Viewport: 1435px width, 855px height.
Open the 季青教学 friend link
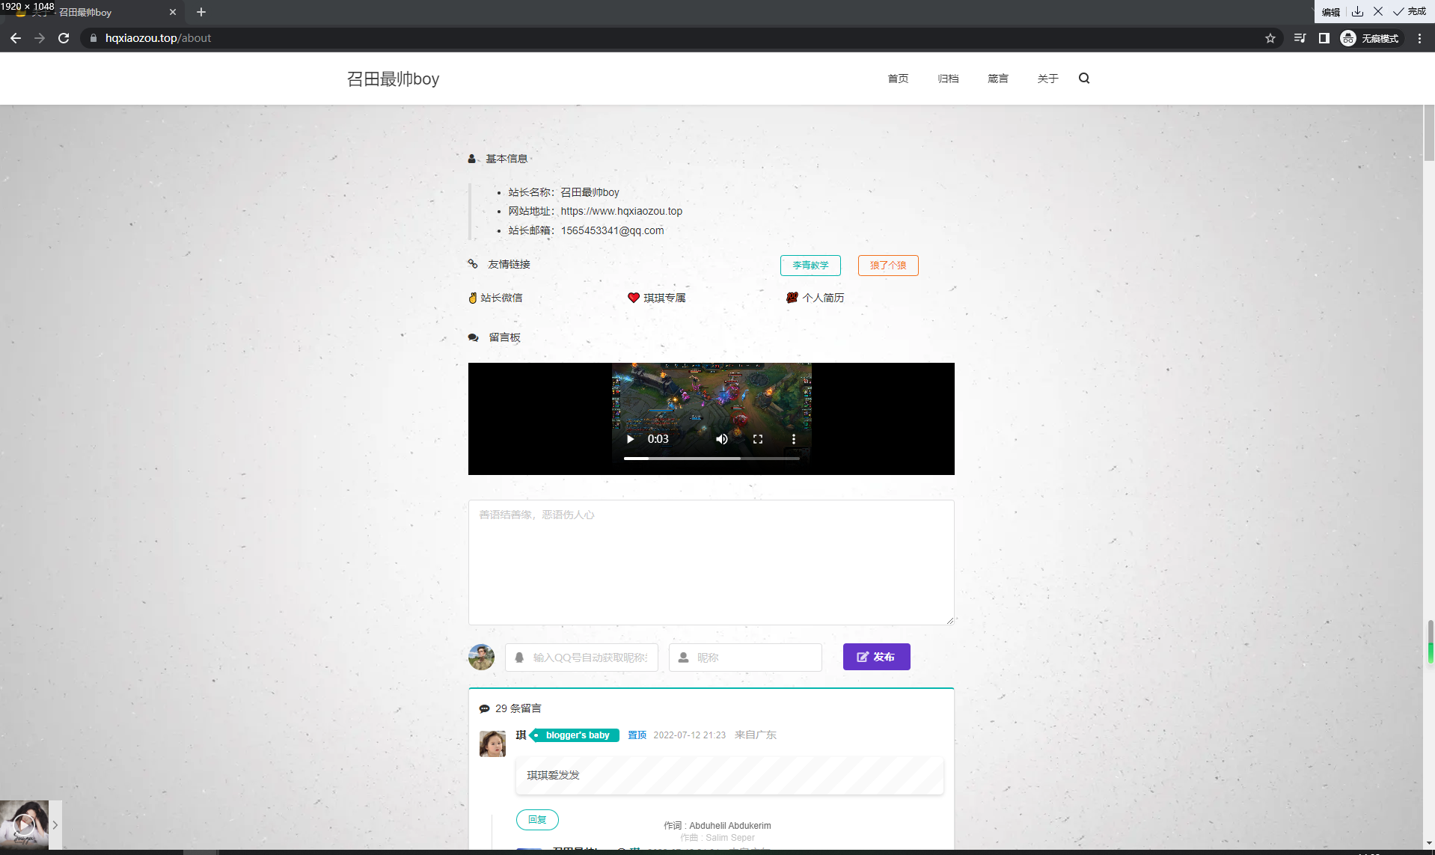tap(810, 266)
